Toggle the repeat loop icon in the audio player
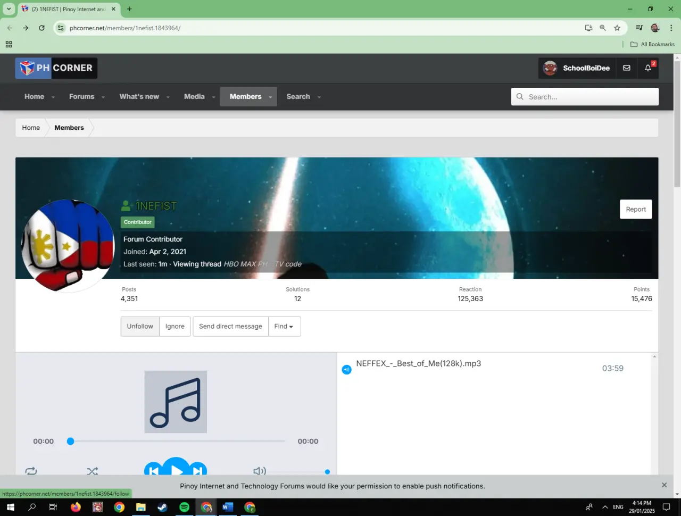Screen dimensions: 681x516 [x=31, y=471]
